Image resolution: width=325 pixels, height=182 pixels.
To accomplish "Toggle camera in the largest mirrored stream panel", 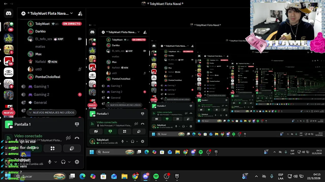I will point(96,131).
